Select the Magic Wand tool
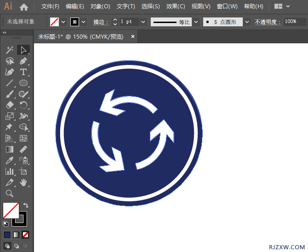The width and height of the screenshot is (308, 252). tap(9, 50)
